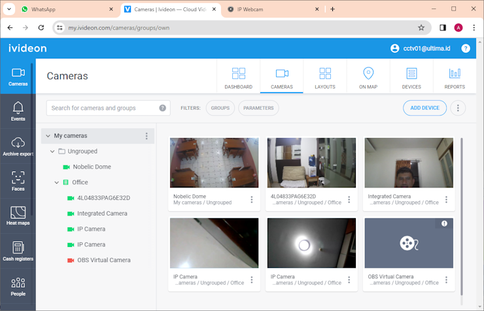Open the Chrome three-dot menu
This screenshot has width=484, height=311.
coord(474,27)
